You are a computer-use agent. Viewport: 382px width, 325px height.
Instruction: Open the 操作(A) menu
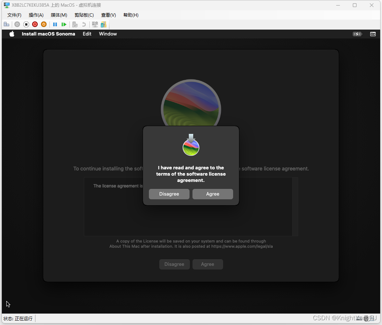36,15
